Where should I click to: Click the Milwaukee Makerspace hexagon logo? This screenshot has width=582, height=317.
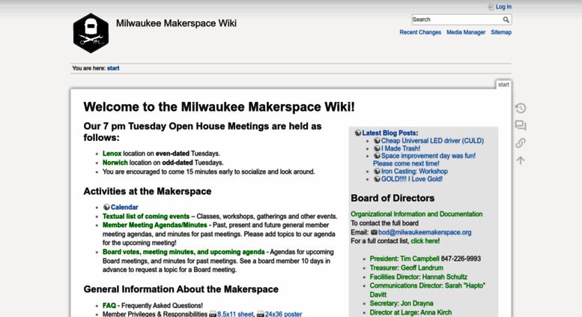pos(91,33)
